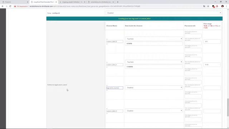Close the shipping_weight Definition tab
The height and width of the screenshot is (129, 229).
pos(84,2)
